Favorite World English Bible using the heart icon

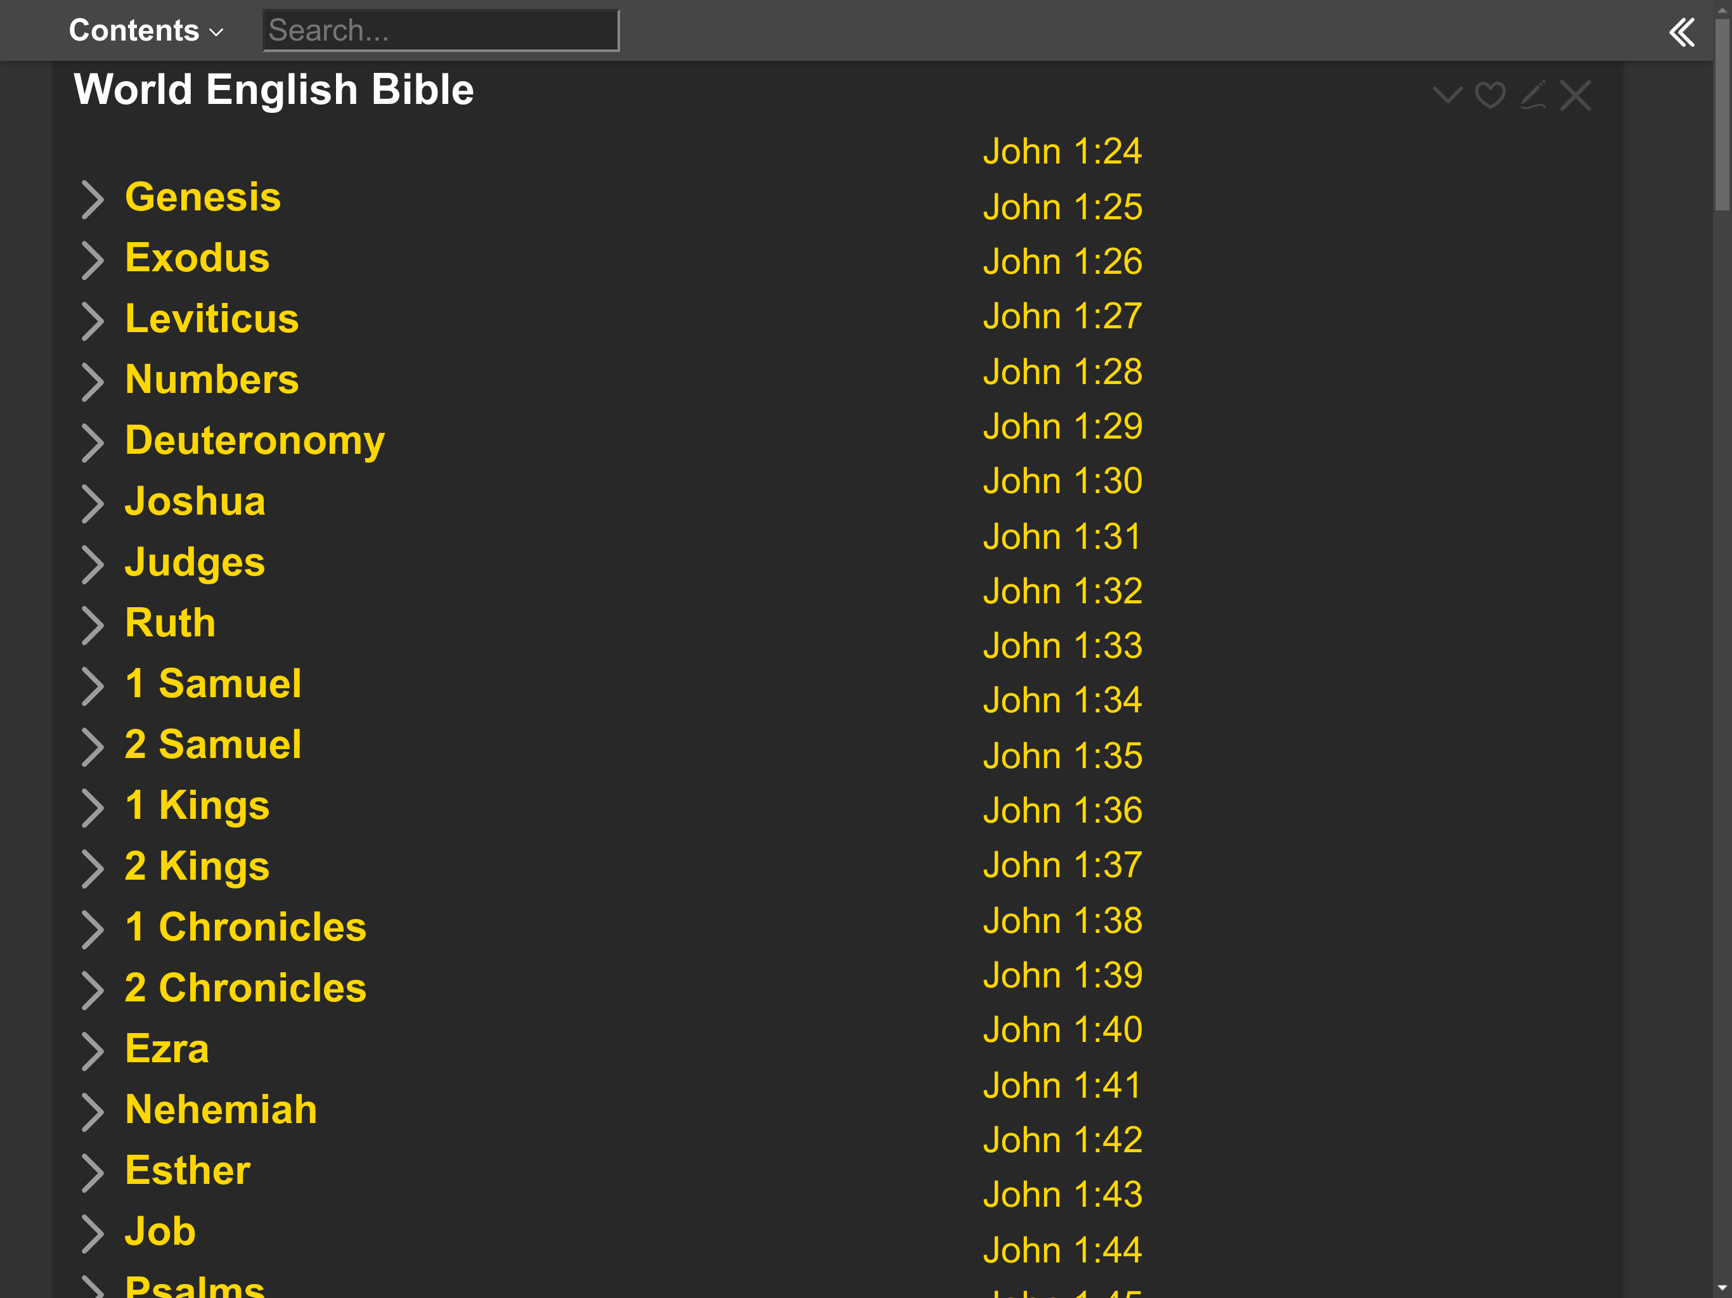click(x=1490, y=94)
